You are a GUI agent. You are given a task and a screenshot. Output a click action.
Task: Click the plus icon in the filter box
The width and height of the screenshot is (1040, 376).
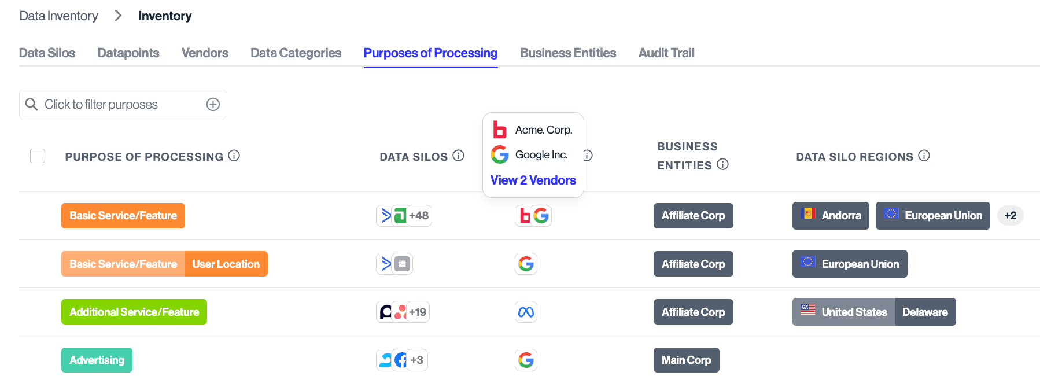tap(213, 104)
